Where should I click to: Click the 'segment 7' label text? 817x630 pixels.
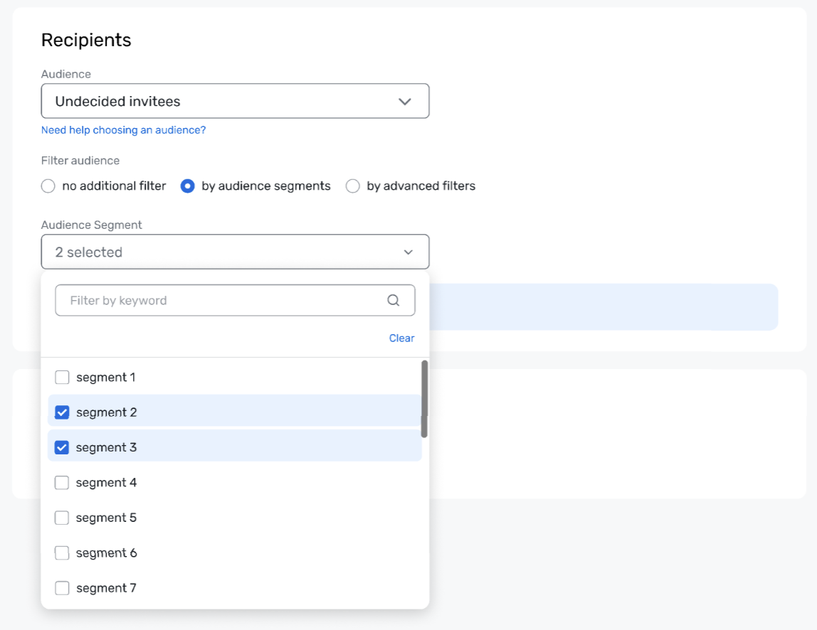106,588
